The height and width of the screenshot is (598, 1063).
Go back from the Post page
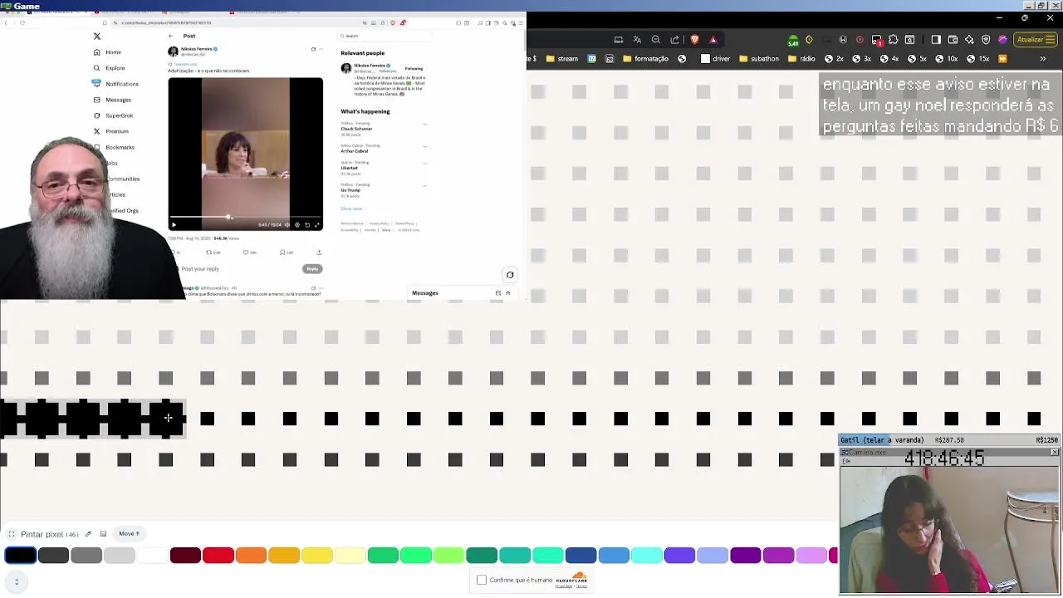pos(170,36)
